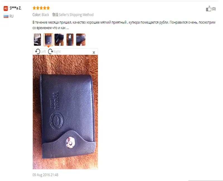
Task: Click the Color: Black label
Action: tap(41, 15)
